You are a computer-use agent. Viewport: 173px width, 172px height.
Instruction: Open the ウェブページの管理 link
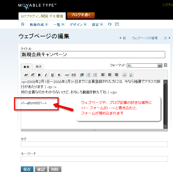[x=145, y=38]
